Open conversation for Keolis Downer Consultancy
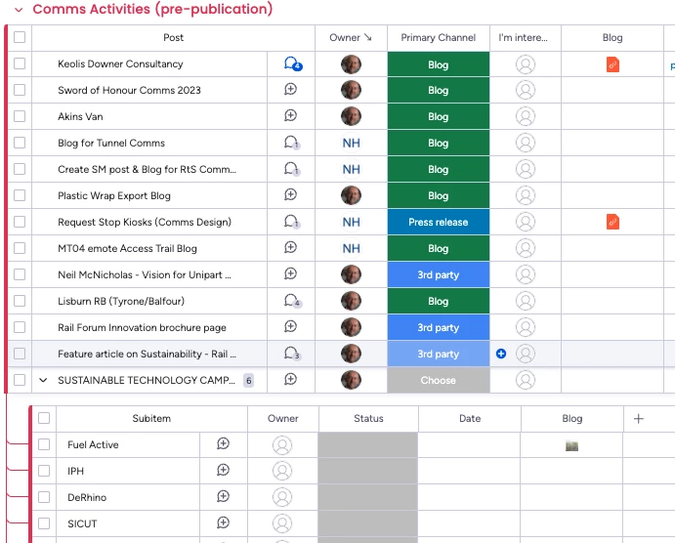The image size is (675, 543). (293, 64)
